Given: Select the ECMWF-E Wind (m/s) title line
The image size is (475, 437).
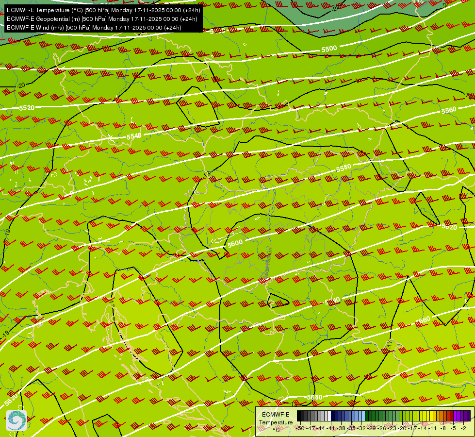Looking at the screenshot, I should point(94,28).
